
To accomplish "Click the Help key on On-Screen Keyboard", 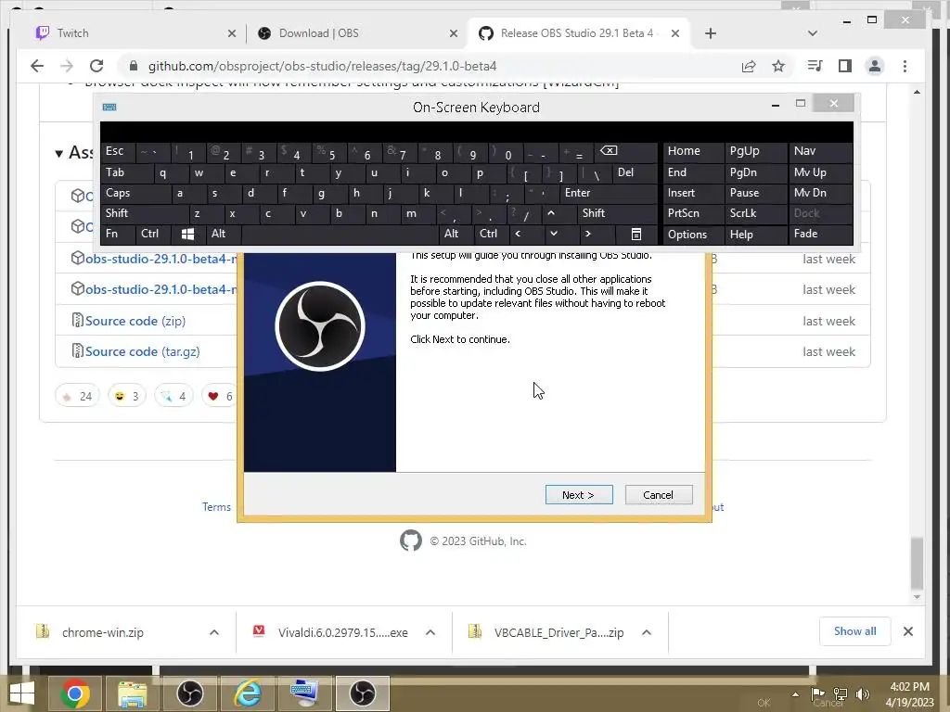I will click(755, 235).
